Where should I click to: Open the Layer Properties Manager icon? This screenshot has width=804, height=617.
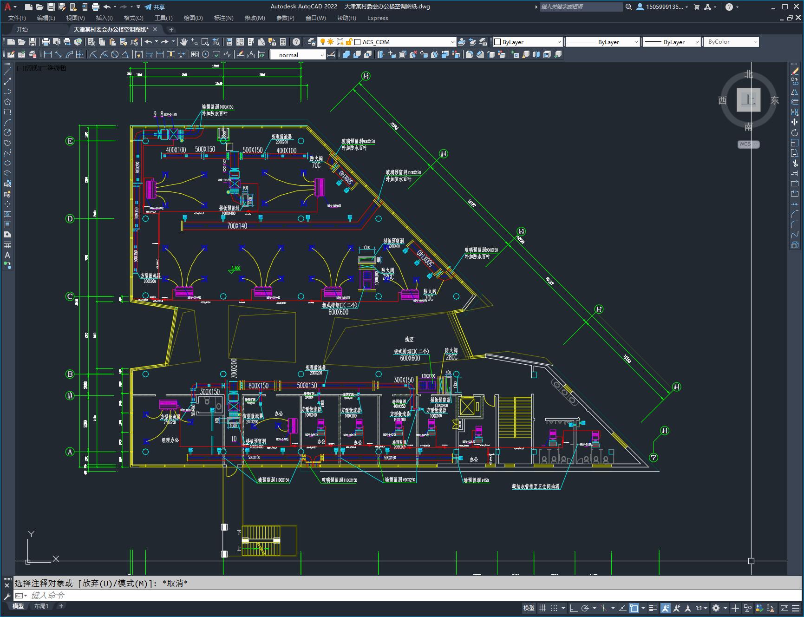tap(312, 42)
